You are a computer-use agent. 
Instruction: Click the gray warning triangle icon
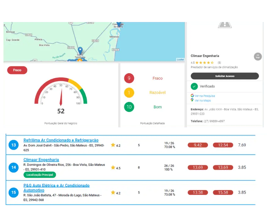(x=225, y=25)
